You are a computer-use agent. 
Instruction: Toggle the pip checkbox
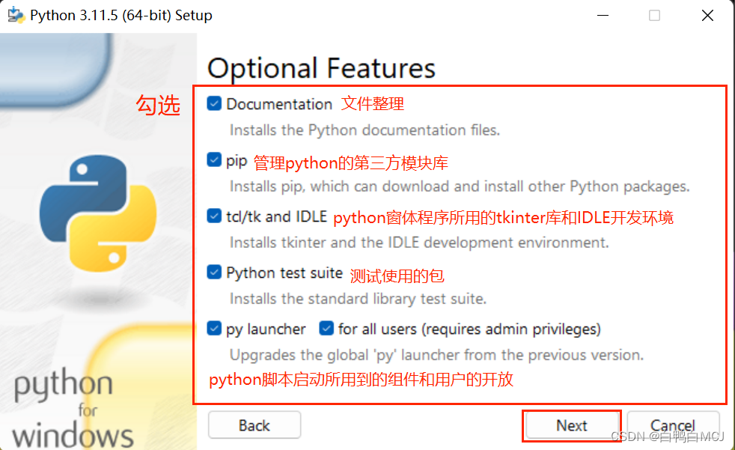(214, 159)
